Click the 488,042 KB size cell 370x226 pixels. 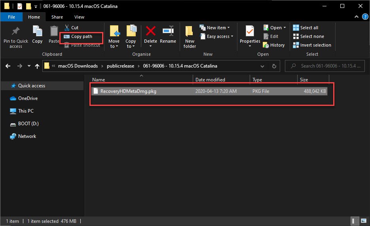tap(315, 91)
